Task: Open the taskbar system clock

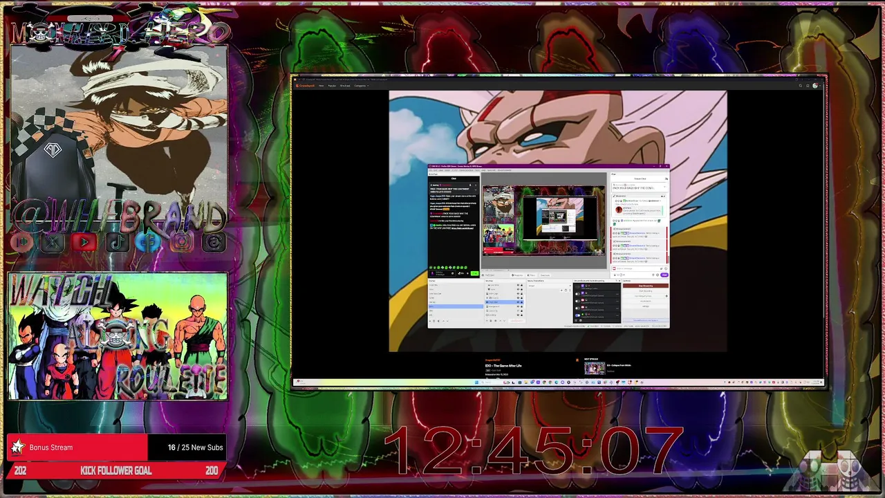Action: pyautogui.click(x=816, y=382)
